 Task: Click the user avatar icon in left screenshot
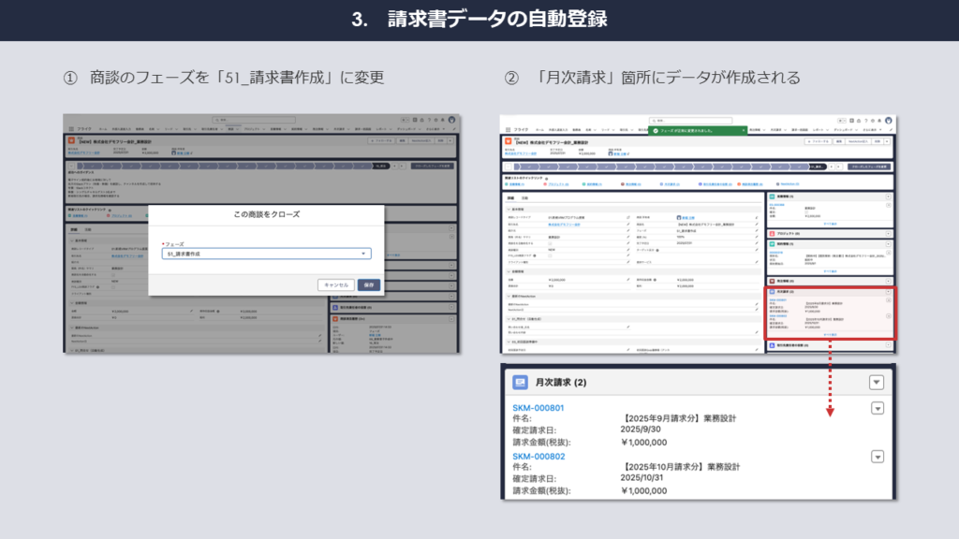(x=453, y=120)
